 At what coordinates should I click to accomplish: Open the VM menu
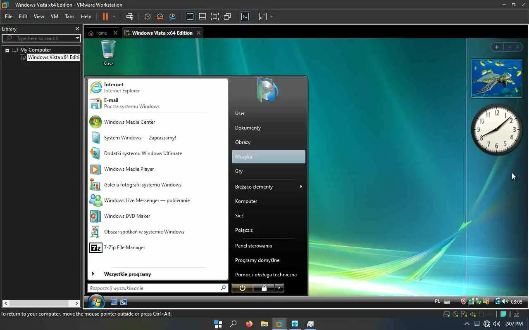55,16
